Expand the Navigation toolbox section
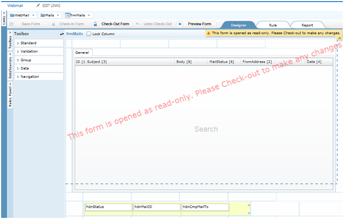Screen dimensions: 344x219 point(39,76)
